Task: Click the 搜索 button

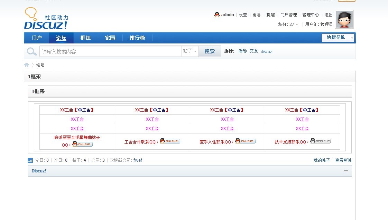Action: (210, 51)
